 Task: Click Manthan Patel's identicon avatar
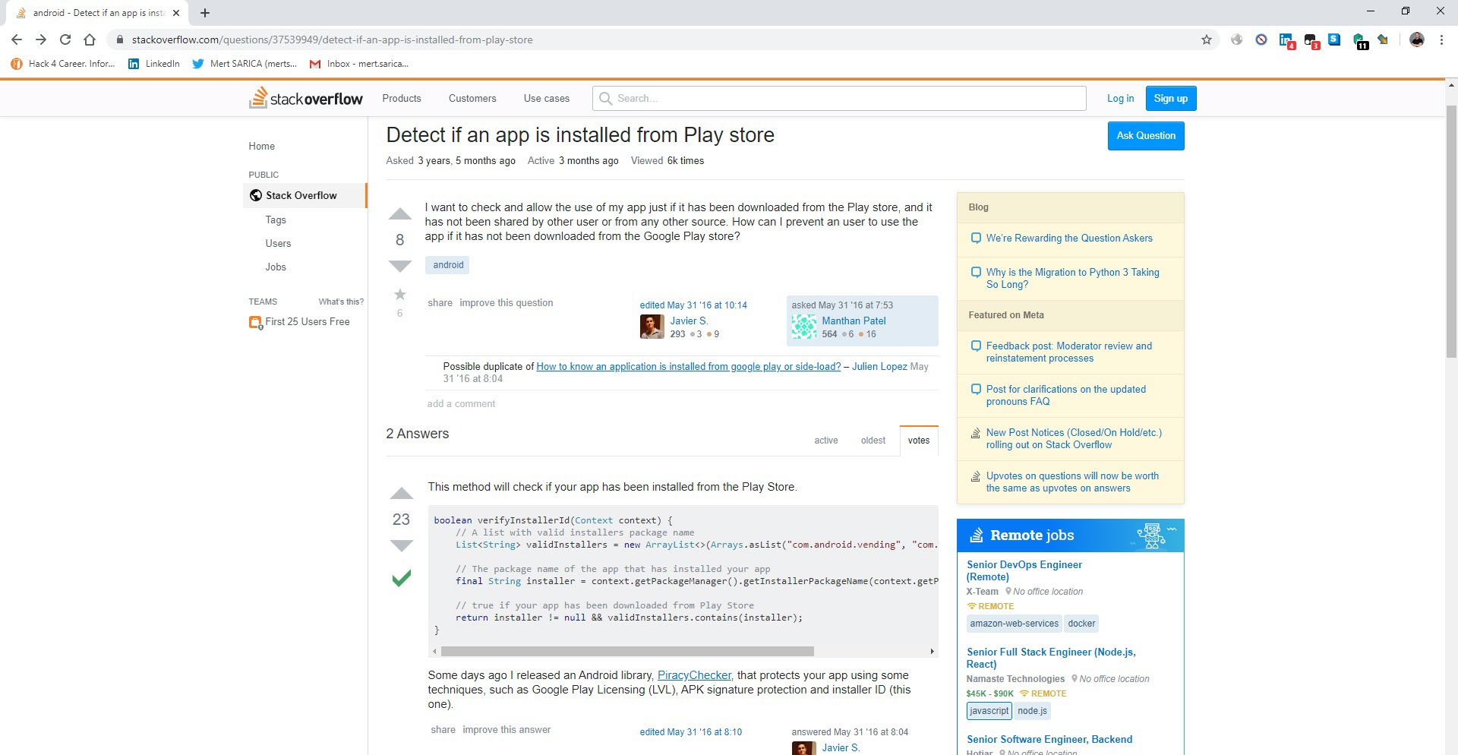pos(803,327)
